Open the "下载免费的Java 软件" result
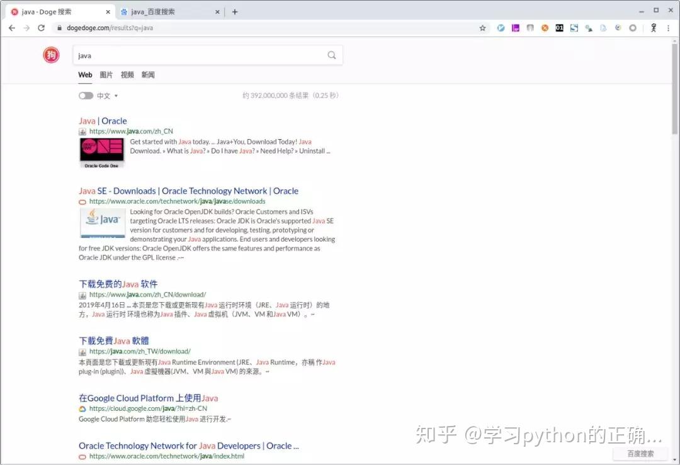The height and width of the screenshot is (465, 680). [x=118, y=284]
